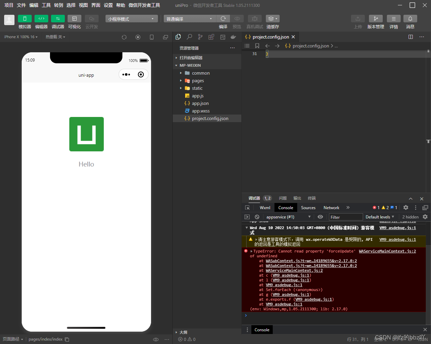Toggle the console sidebar panel icon
The image size is (431, 344).
pos(247,217)
